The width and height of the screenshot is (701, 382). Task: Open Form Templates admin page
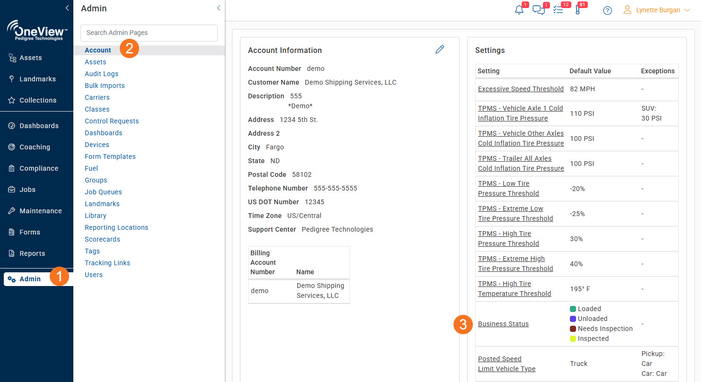point(110,156)
